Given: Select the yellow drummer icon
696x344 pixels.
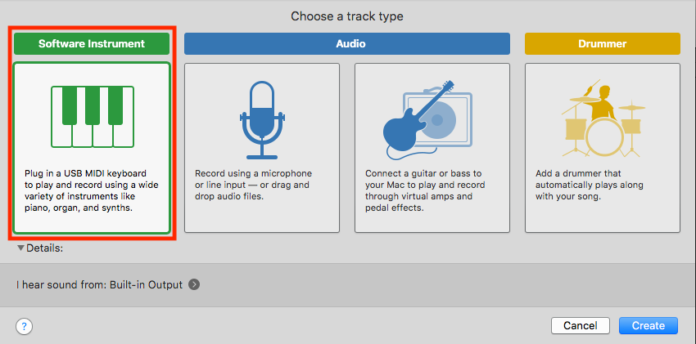Looking at the screenshot, I should pos(603,119).
